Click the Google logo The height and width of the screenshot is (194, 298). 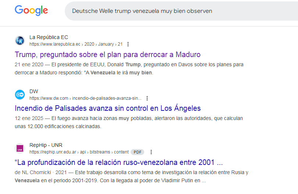tap(31, 11)
